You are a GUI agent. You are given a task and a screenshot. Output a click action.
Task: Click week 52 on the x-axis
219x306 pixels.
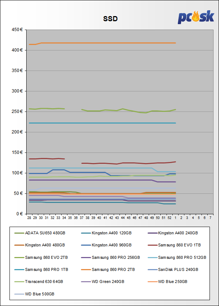(x=169, y=218)
